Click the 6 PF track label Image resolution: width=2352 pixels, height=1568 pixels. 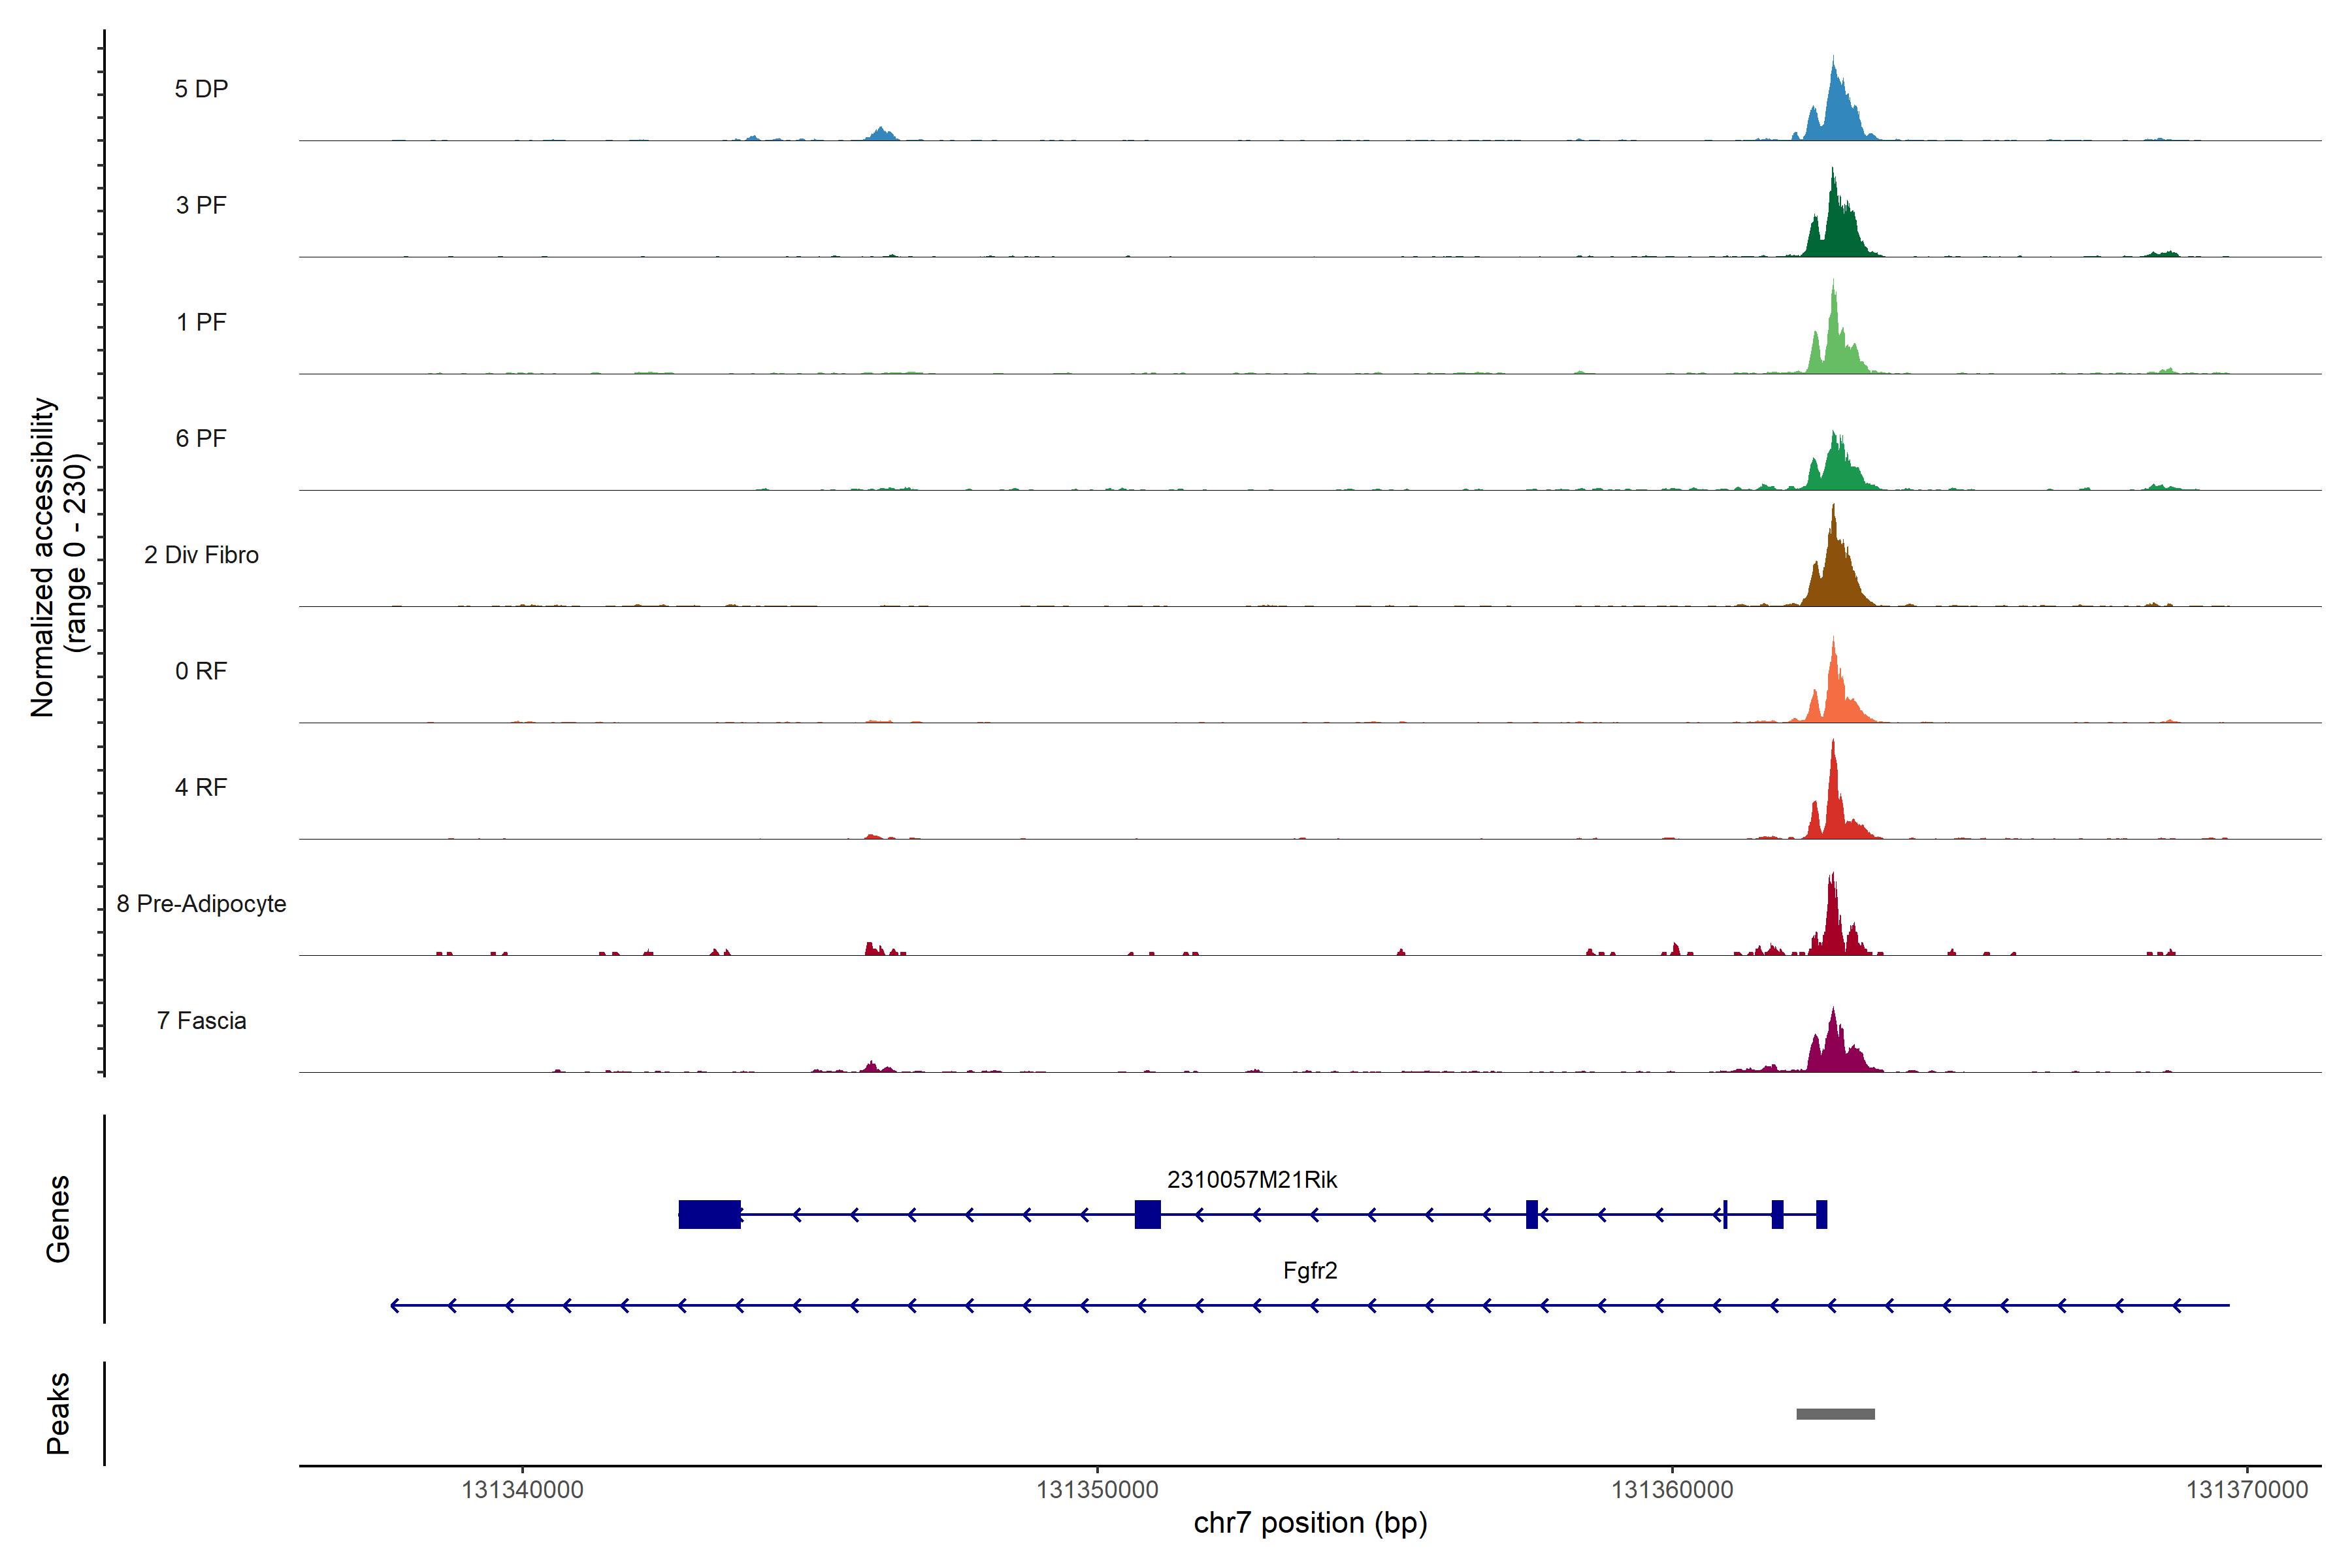click(x=201, y=438)
